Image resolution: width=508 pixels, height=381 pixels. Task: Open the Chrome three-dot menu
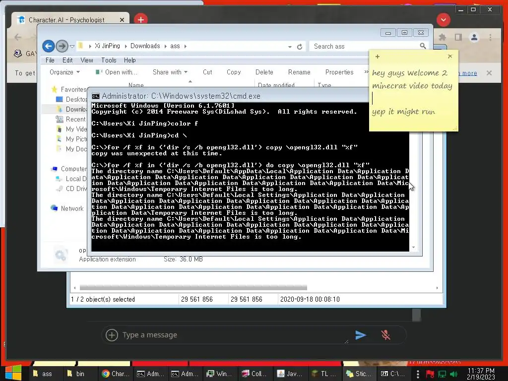490,37
